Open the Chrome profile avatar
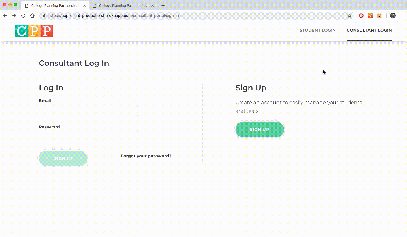Screen dimensions: 407x237 [393, 16]
